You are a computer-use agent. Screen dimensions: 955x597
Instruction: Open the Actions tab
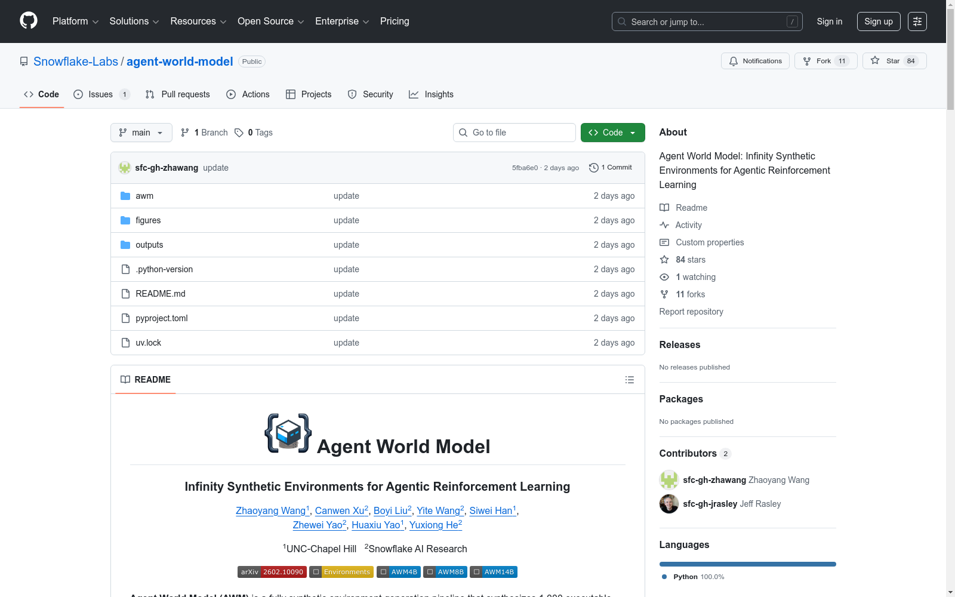pos(248,94)
